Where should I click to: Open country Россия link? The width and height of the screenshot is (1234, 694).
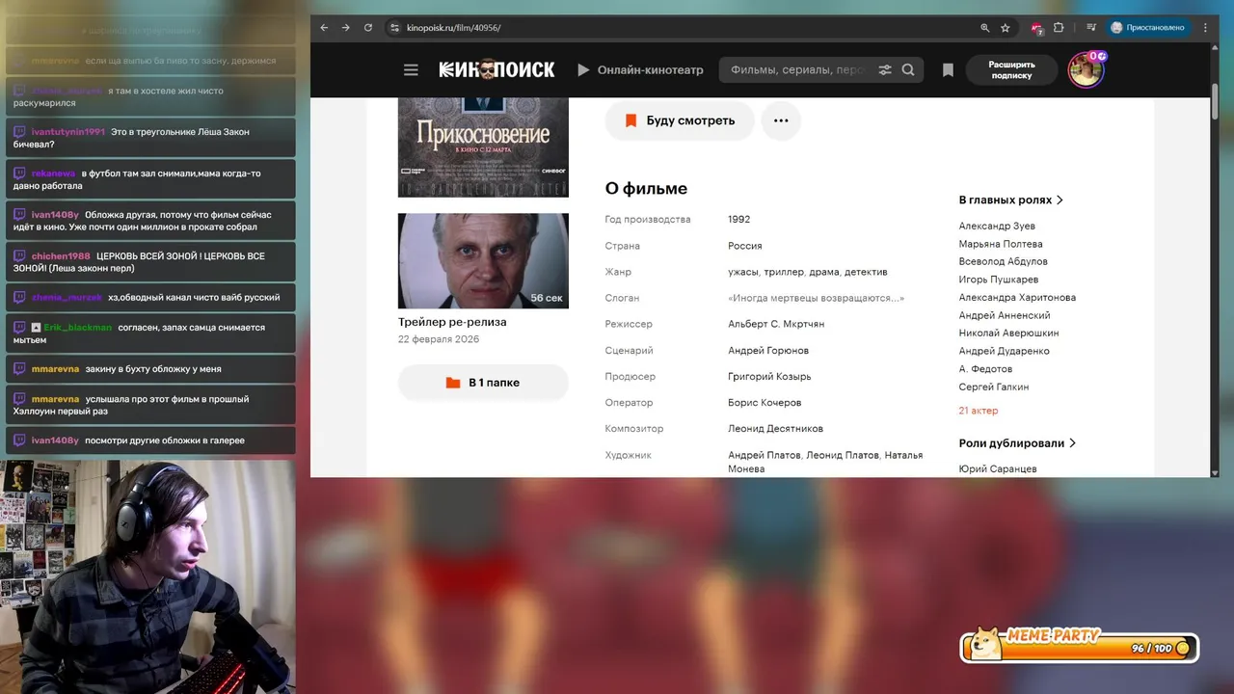(745, 246)
